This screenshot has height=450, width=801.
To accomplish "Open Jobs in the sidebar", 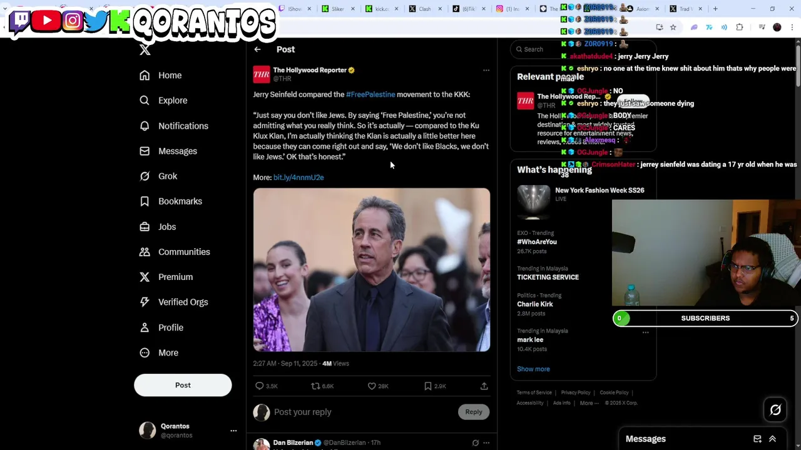I will coord(158,227).
